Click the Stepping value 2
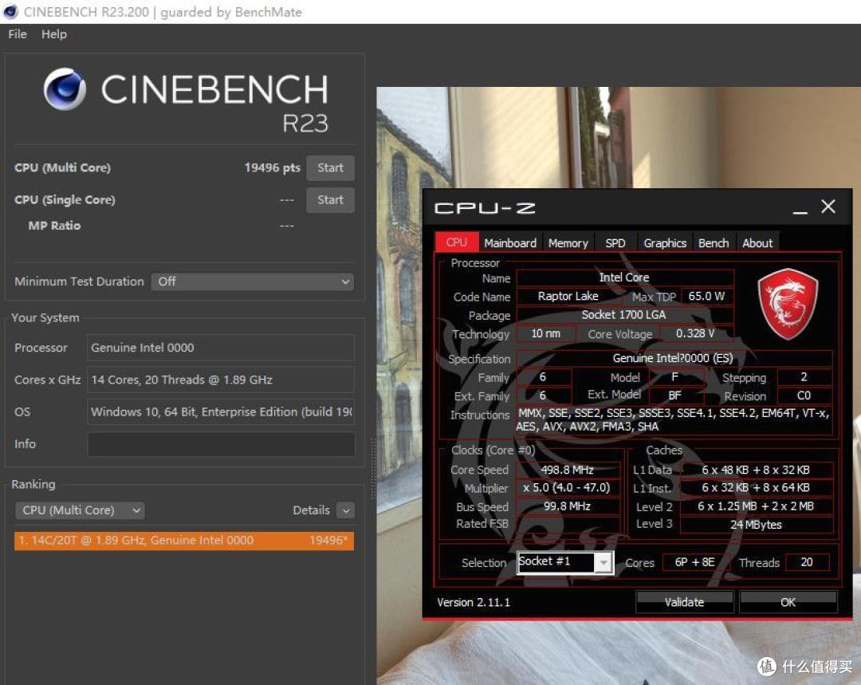The image size is (861, 685). (x=804, y=377)
